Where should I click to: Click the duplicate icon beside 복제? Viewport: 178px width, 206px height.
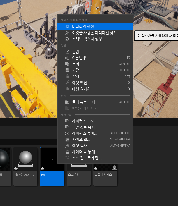click(67, 64)
